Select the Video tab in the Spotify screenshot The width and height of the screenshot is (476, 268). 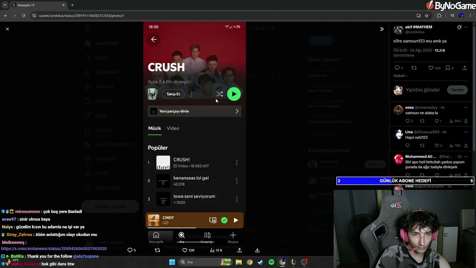173,128
